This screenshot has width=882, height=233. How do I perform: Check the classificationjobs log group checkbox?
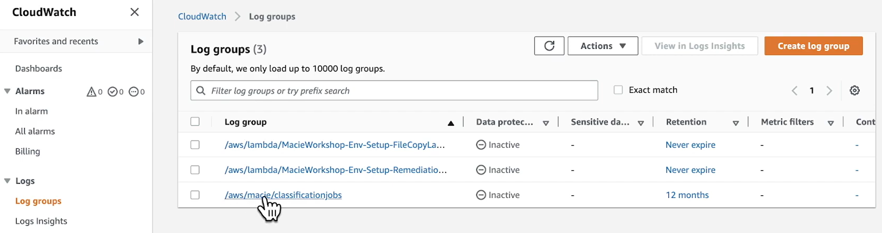(195, 195)
